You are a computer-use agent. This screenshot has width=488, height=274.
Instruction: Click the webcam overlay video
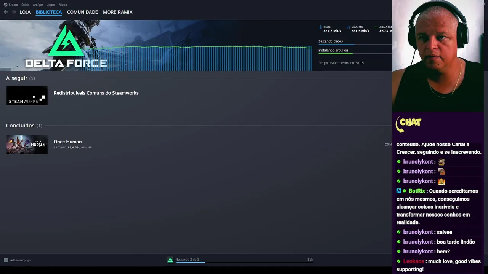[438, 56]
